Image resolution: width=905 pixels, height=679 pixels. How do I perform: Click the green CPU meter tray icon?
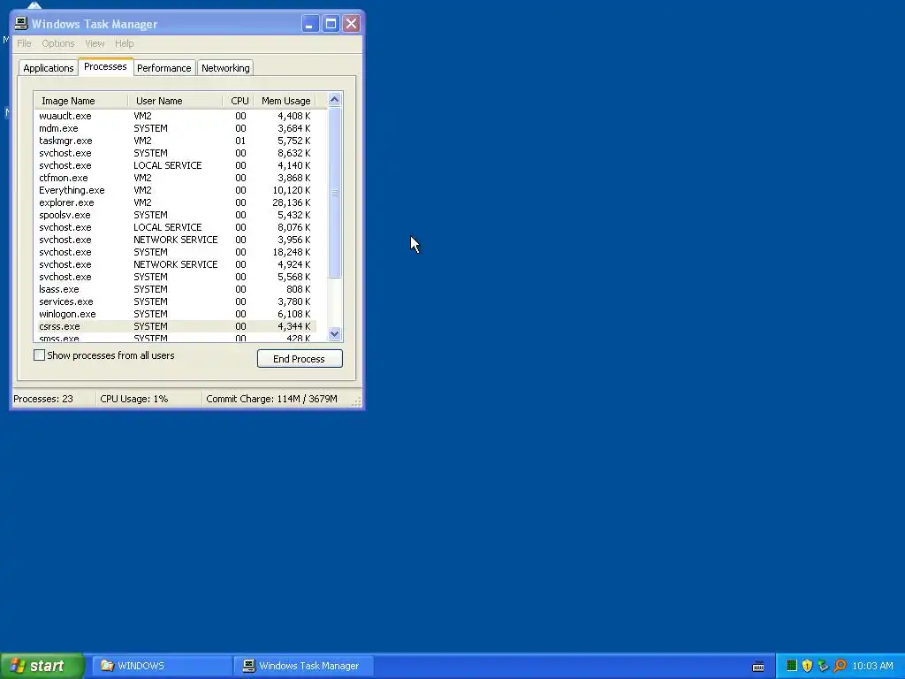coord(792,666)
